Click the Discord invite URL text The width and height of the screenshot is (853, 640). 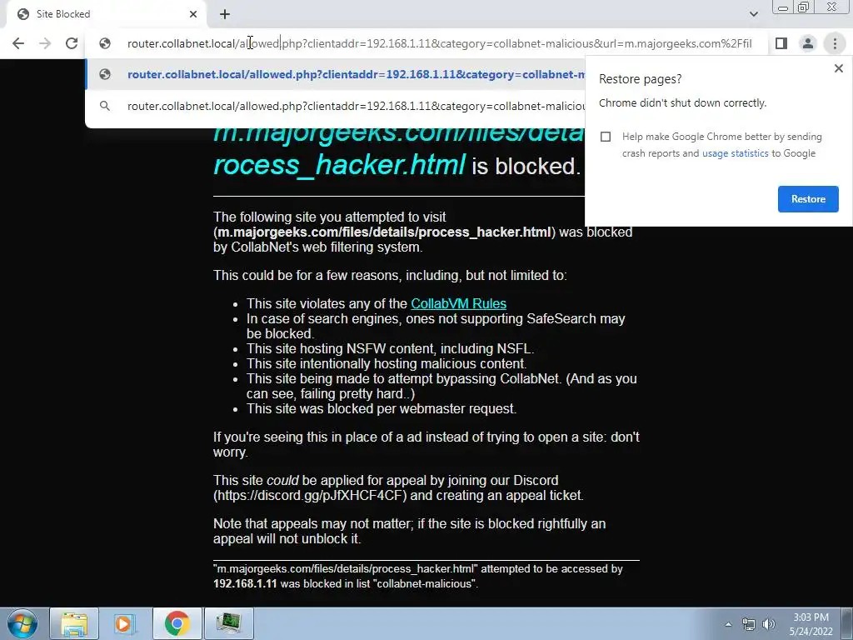(x=310, y=496)
